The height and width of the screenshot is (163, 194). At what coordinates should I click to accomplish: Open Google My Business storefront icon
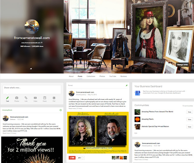pos(137,93)
